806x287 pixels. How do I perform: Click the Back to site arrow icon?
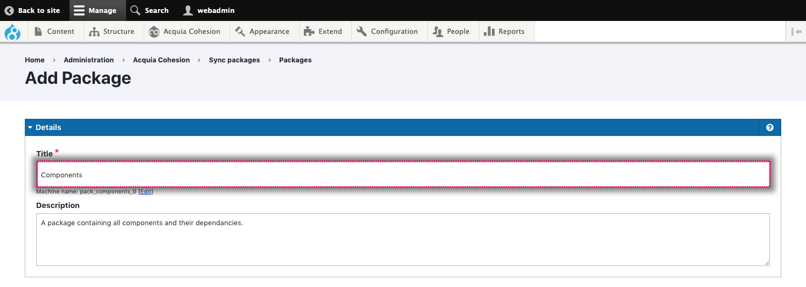click(9, 10)
